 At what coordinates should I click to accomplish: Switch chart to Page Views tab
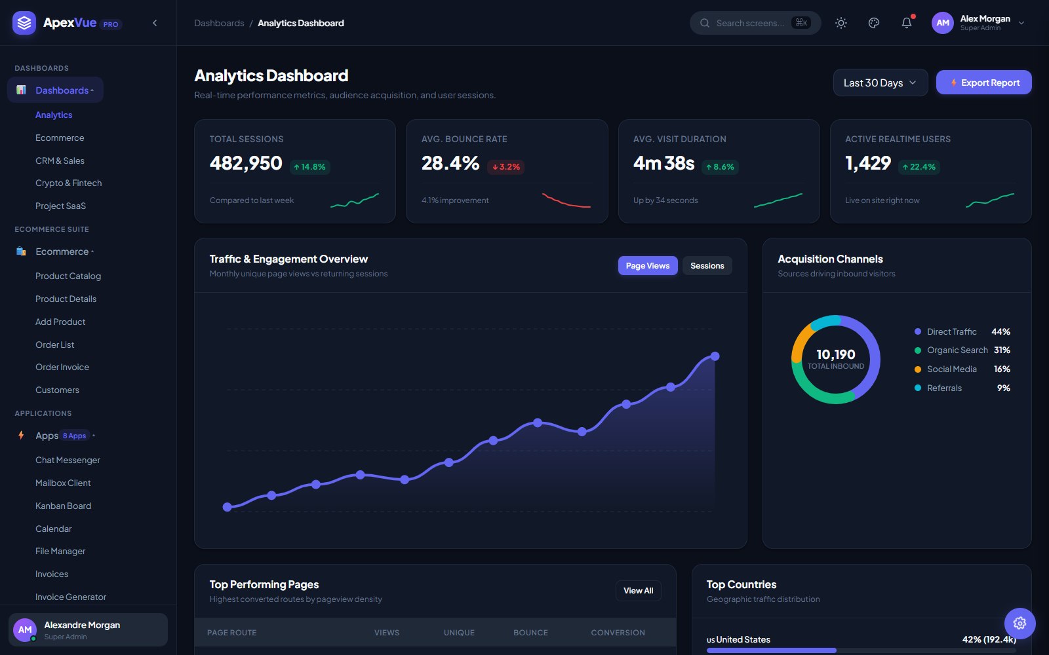click(648, 265)
